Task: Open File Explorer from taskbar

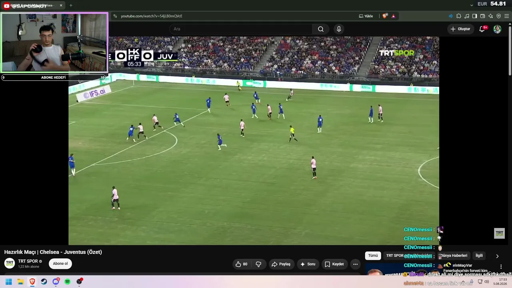Action: [20, 282]
